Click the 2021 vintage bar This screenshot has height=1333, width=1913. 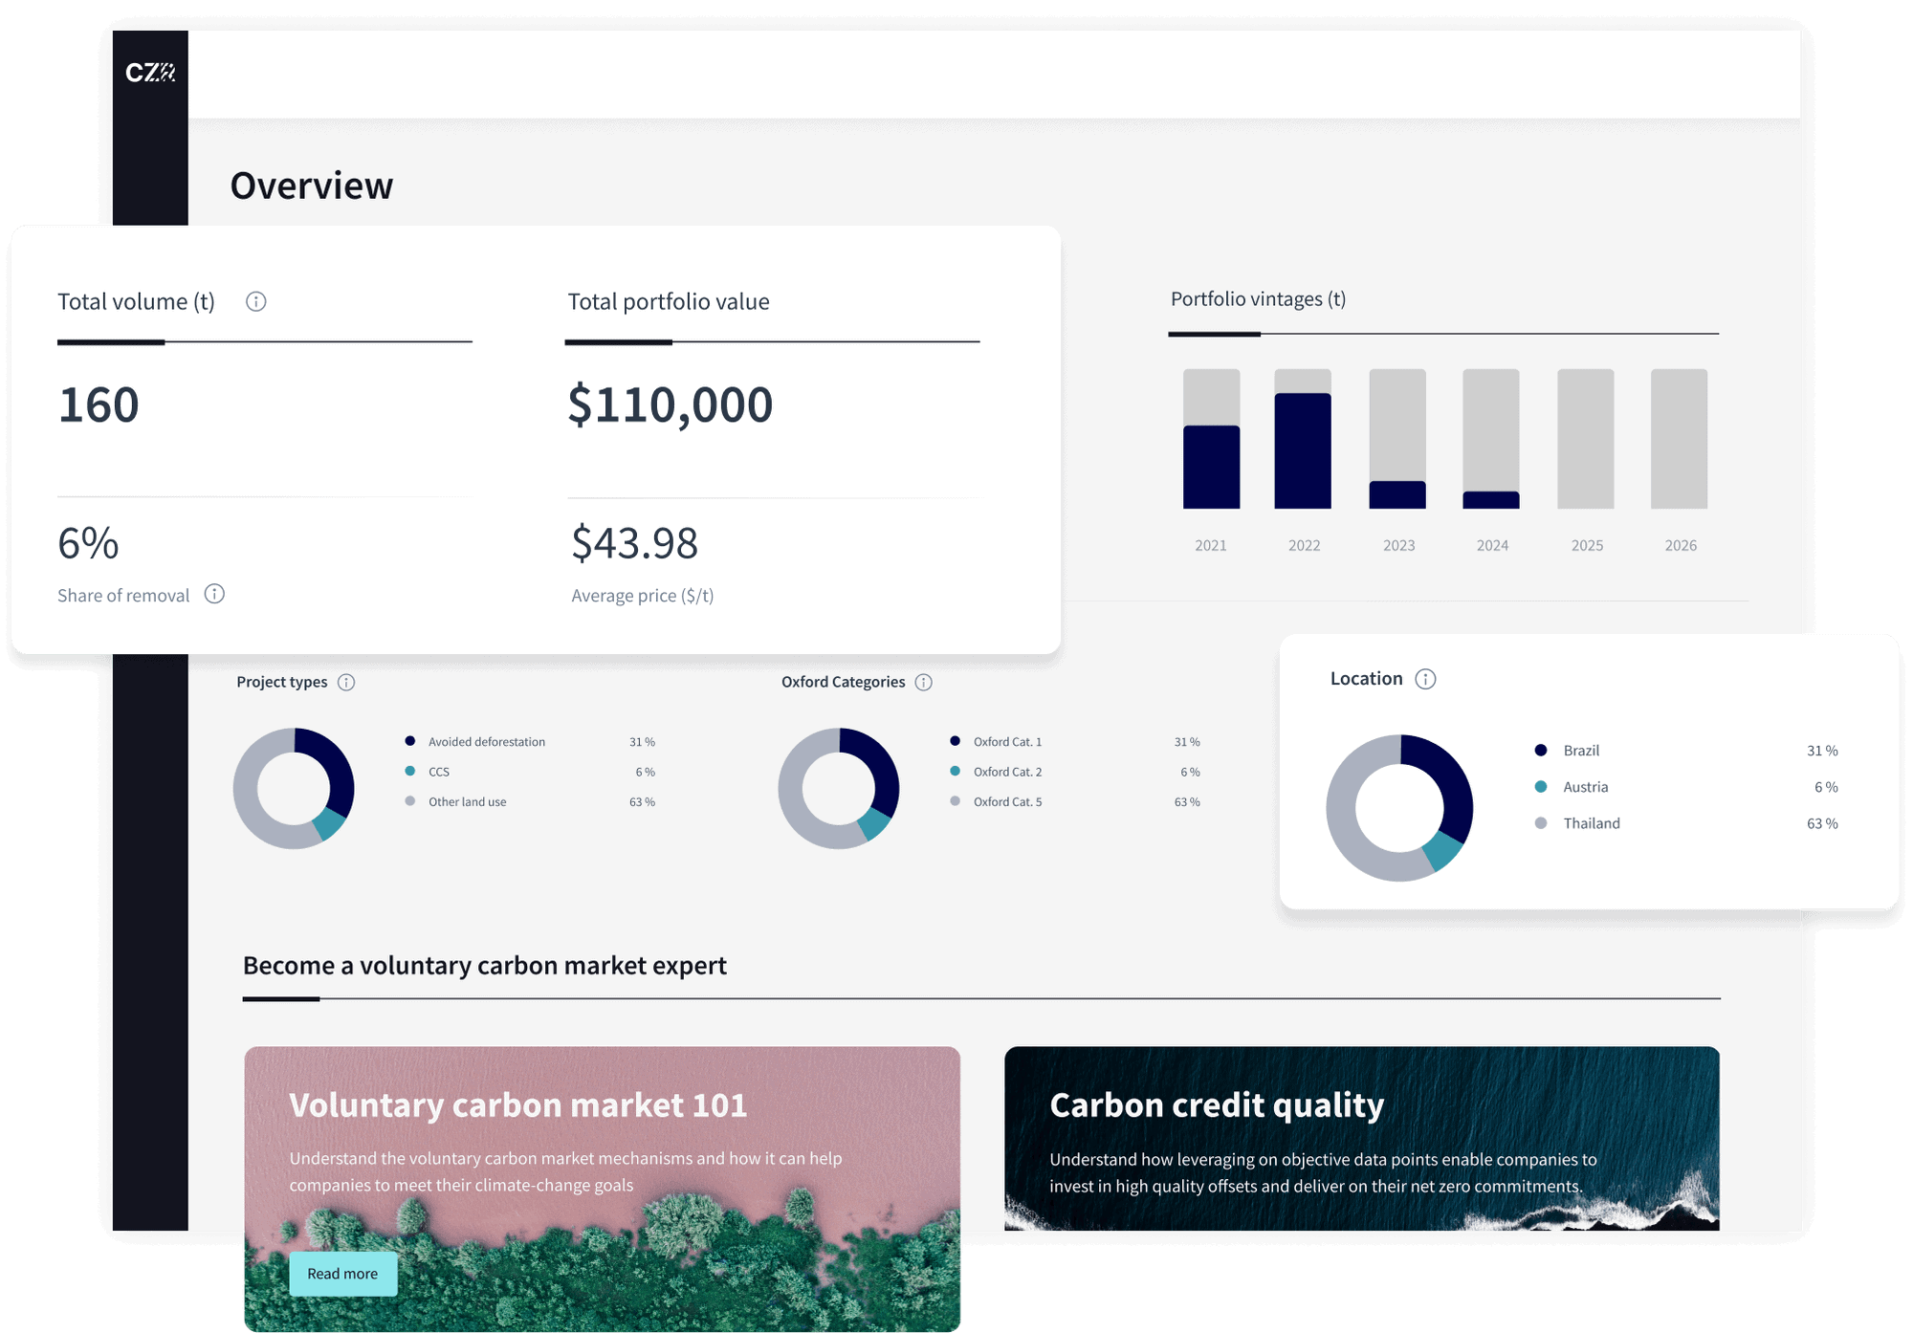point(1211,466)
